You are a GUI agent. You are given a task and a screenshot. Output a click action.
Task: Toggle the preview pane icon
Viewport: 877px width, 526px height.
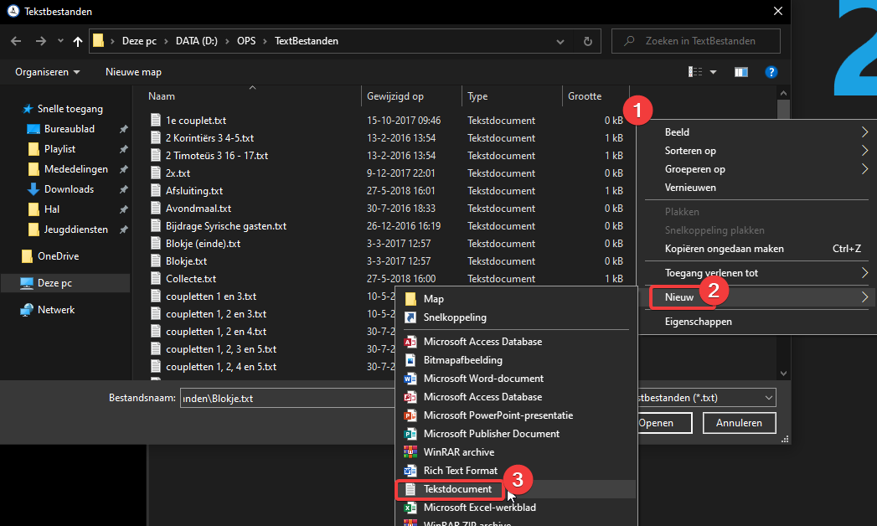click(741, 72)
